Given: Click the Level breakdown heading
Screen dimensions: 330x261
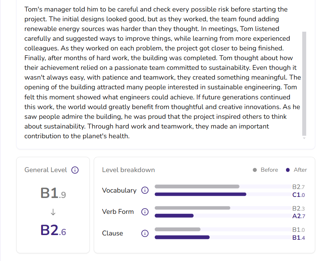Looking at the screenshot, I should point(128,170).
